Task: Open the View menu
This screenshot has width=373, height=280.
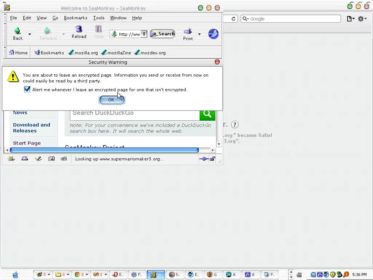Action: pos(42,18)
